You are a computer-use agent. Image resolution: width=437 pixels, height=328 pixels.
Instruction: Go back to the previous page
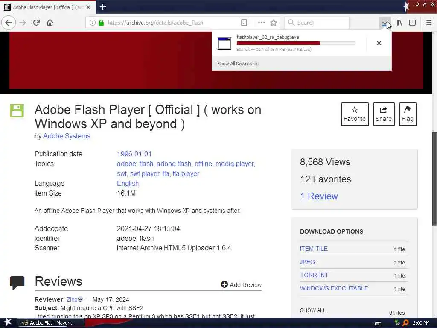point(9,23)
